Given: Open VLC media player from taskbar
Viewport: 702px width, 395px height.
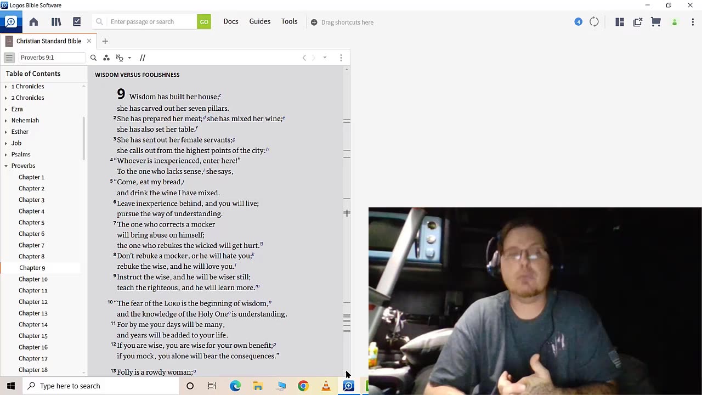Looking at the screenshot, I should [x=326, y=386].
